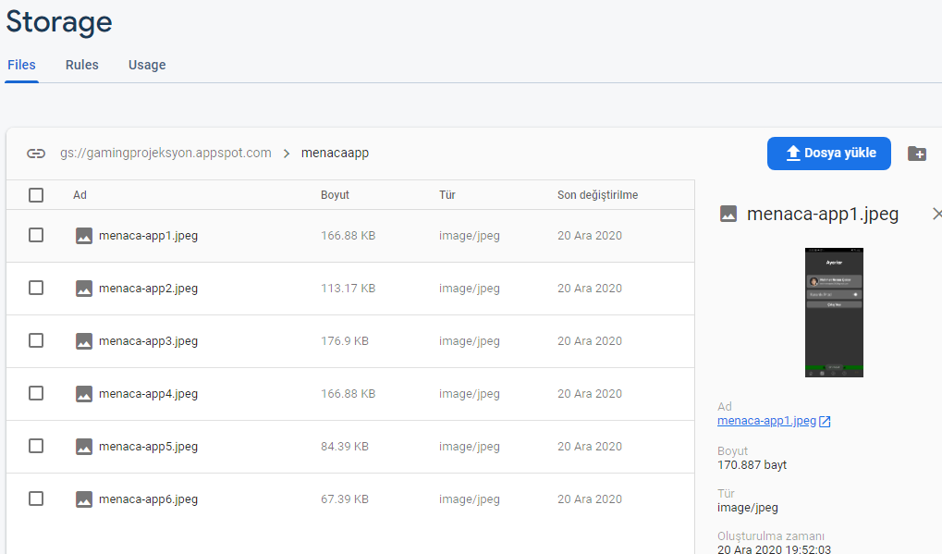Click the create new folder icon
Image resolution: width=942 pixels, height=554 pixels.
[x=917, y=154]
